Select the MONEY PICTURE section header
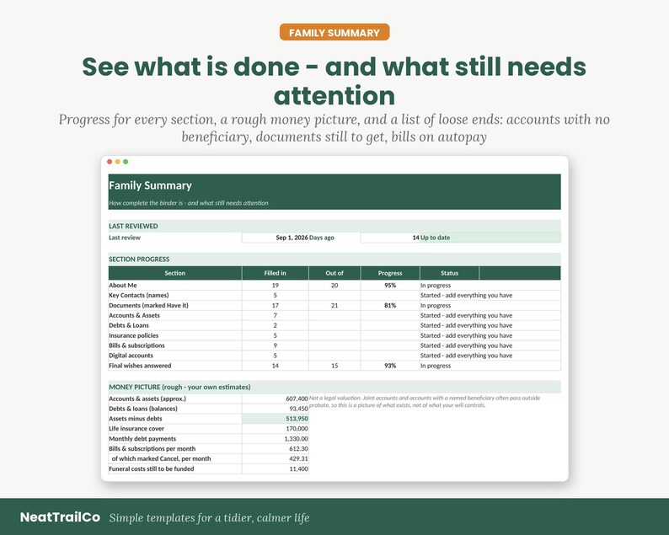669x535 pixels. click(x=334, y=387)
